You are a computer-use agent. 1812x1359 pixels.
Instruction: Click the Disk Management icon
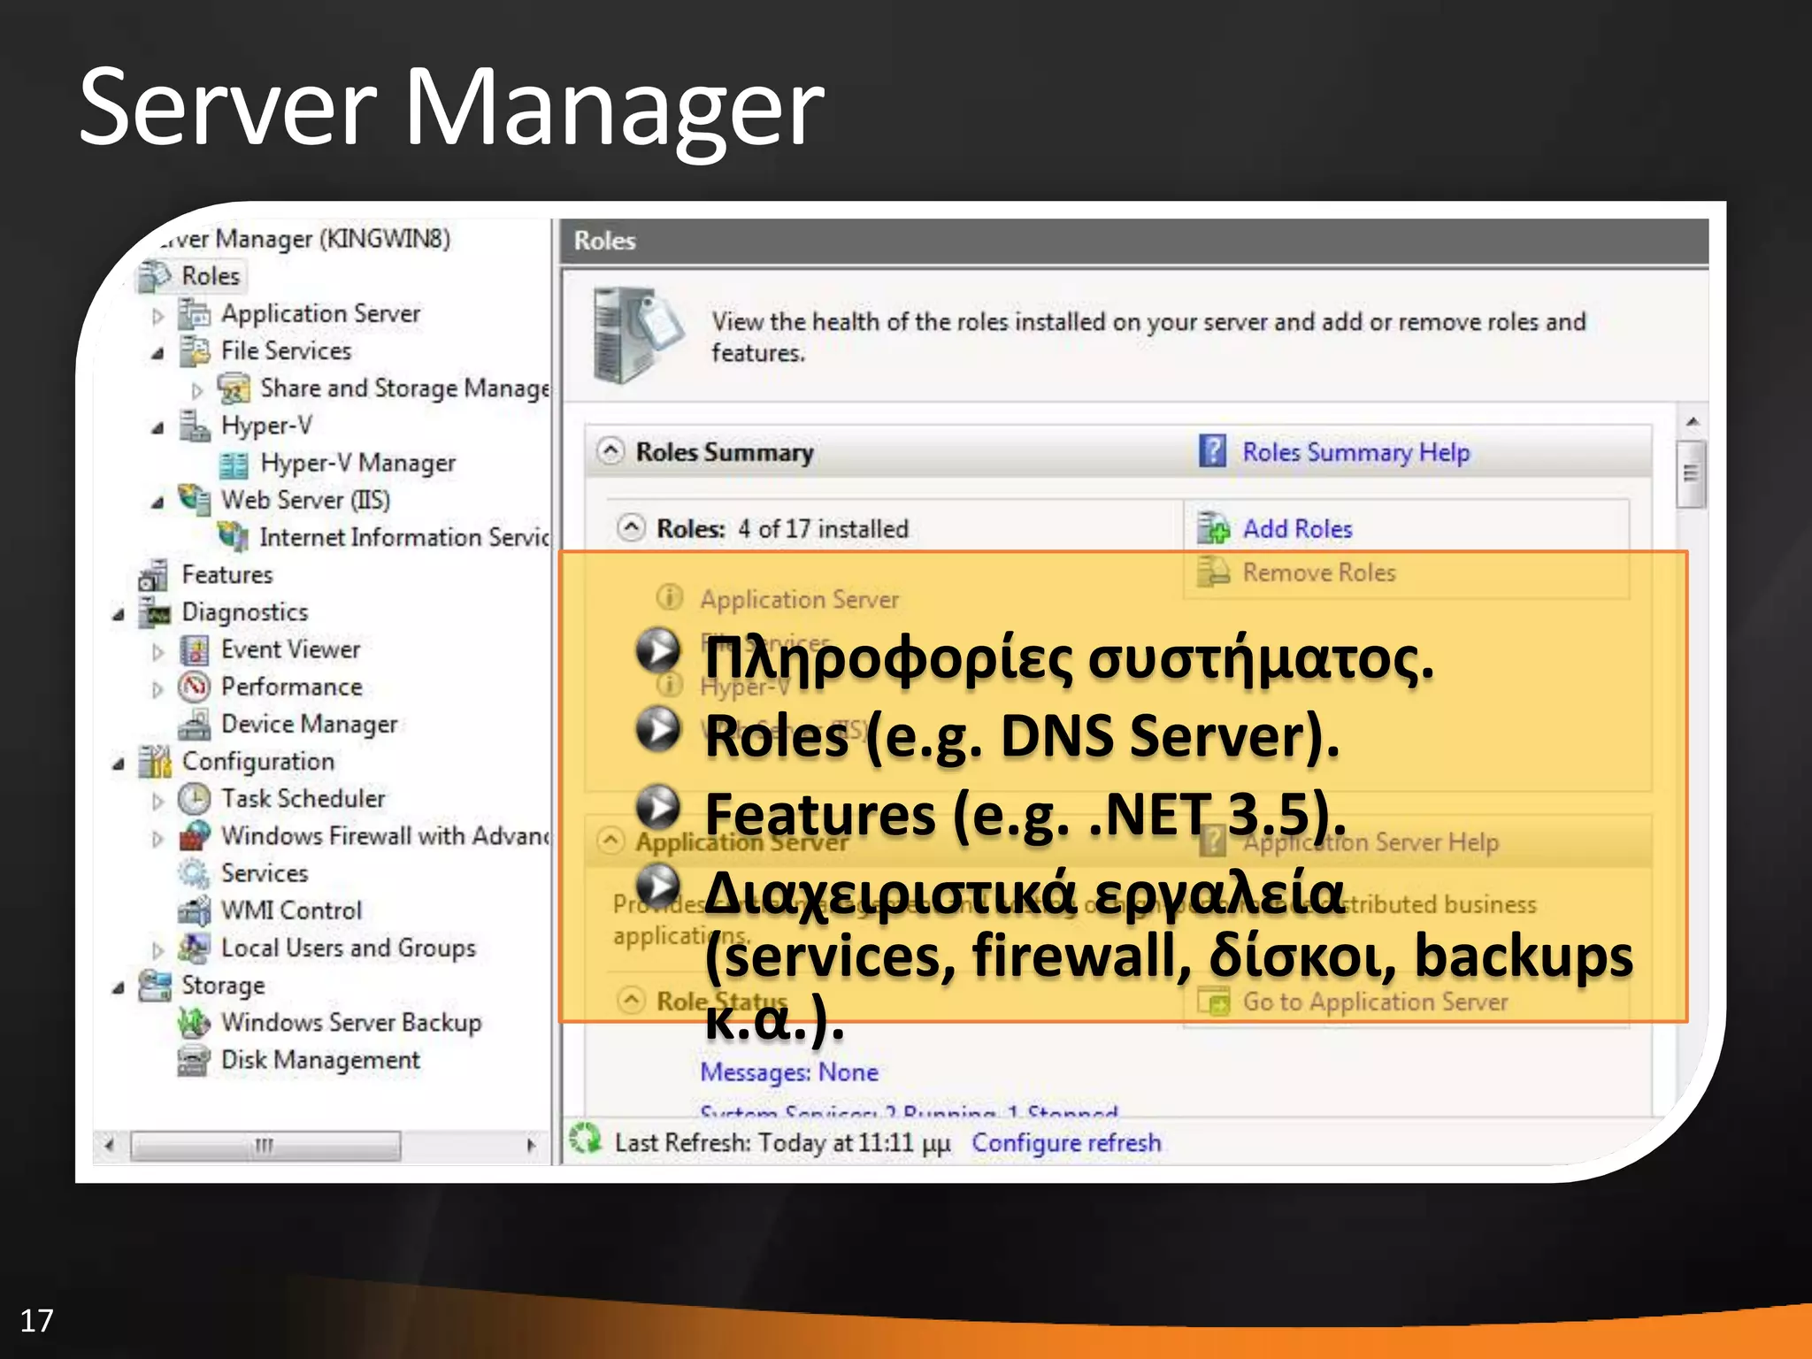(x=194, y=1060)
